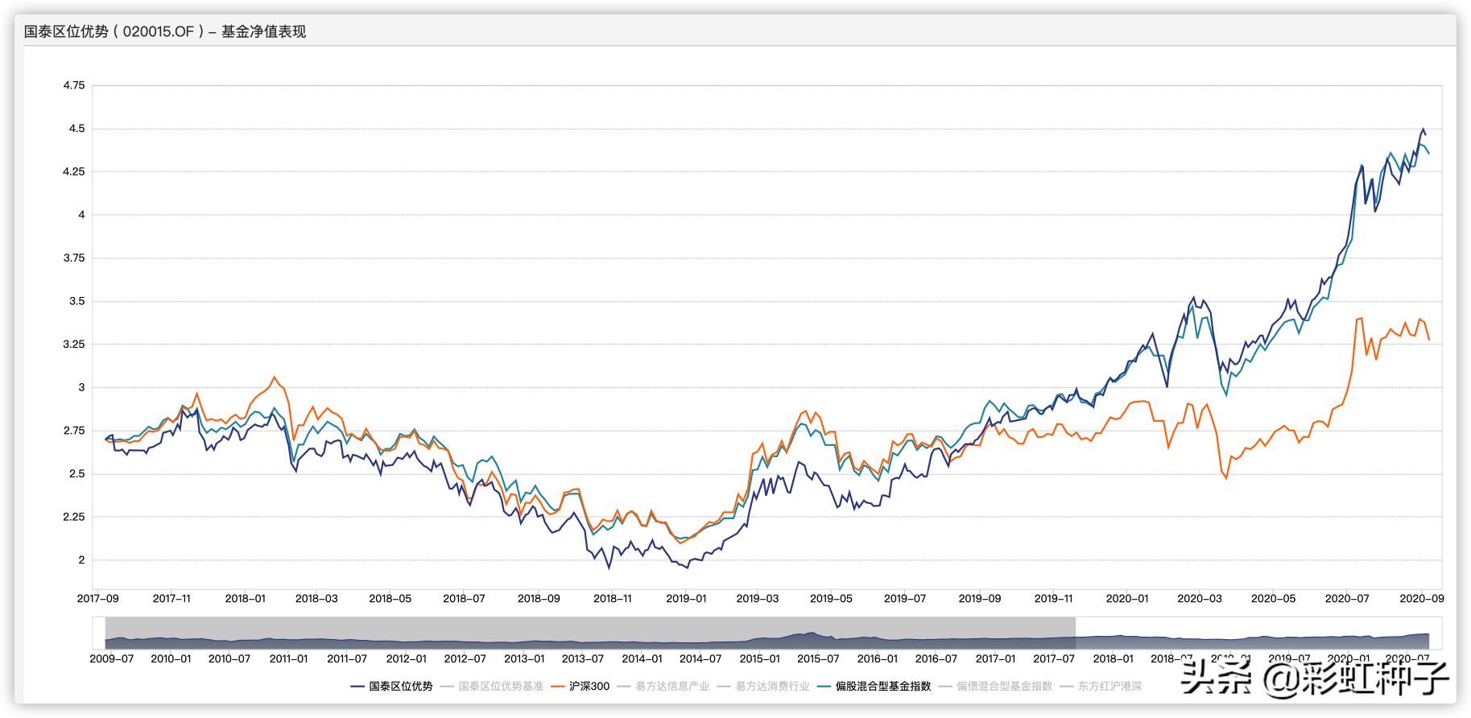The image size is (1471, 718).
Task: Hide the 沪深300 series via legend
Action: coord(580,687)
